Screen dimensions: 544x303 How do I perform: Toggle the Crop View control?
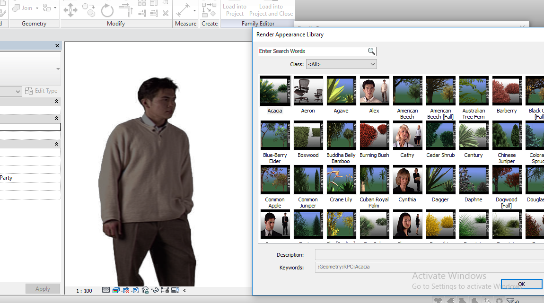coord(126,290)
